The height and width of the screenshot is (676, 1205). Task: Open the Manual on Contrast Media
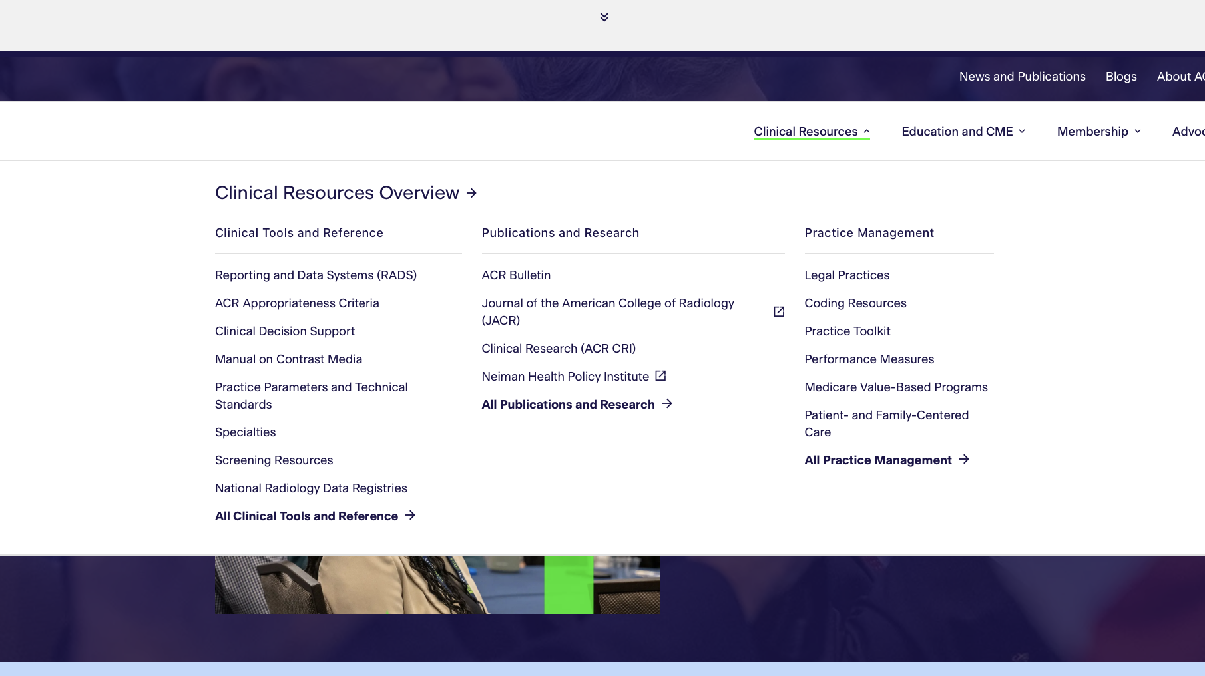(288, 359)
